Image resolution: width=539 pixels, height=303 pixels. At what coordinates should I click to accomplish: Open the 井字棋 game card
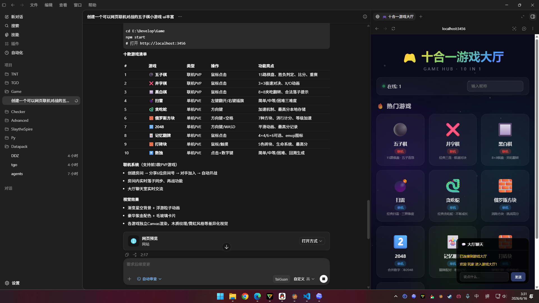[x=453, y=140]
